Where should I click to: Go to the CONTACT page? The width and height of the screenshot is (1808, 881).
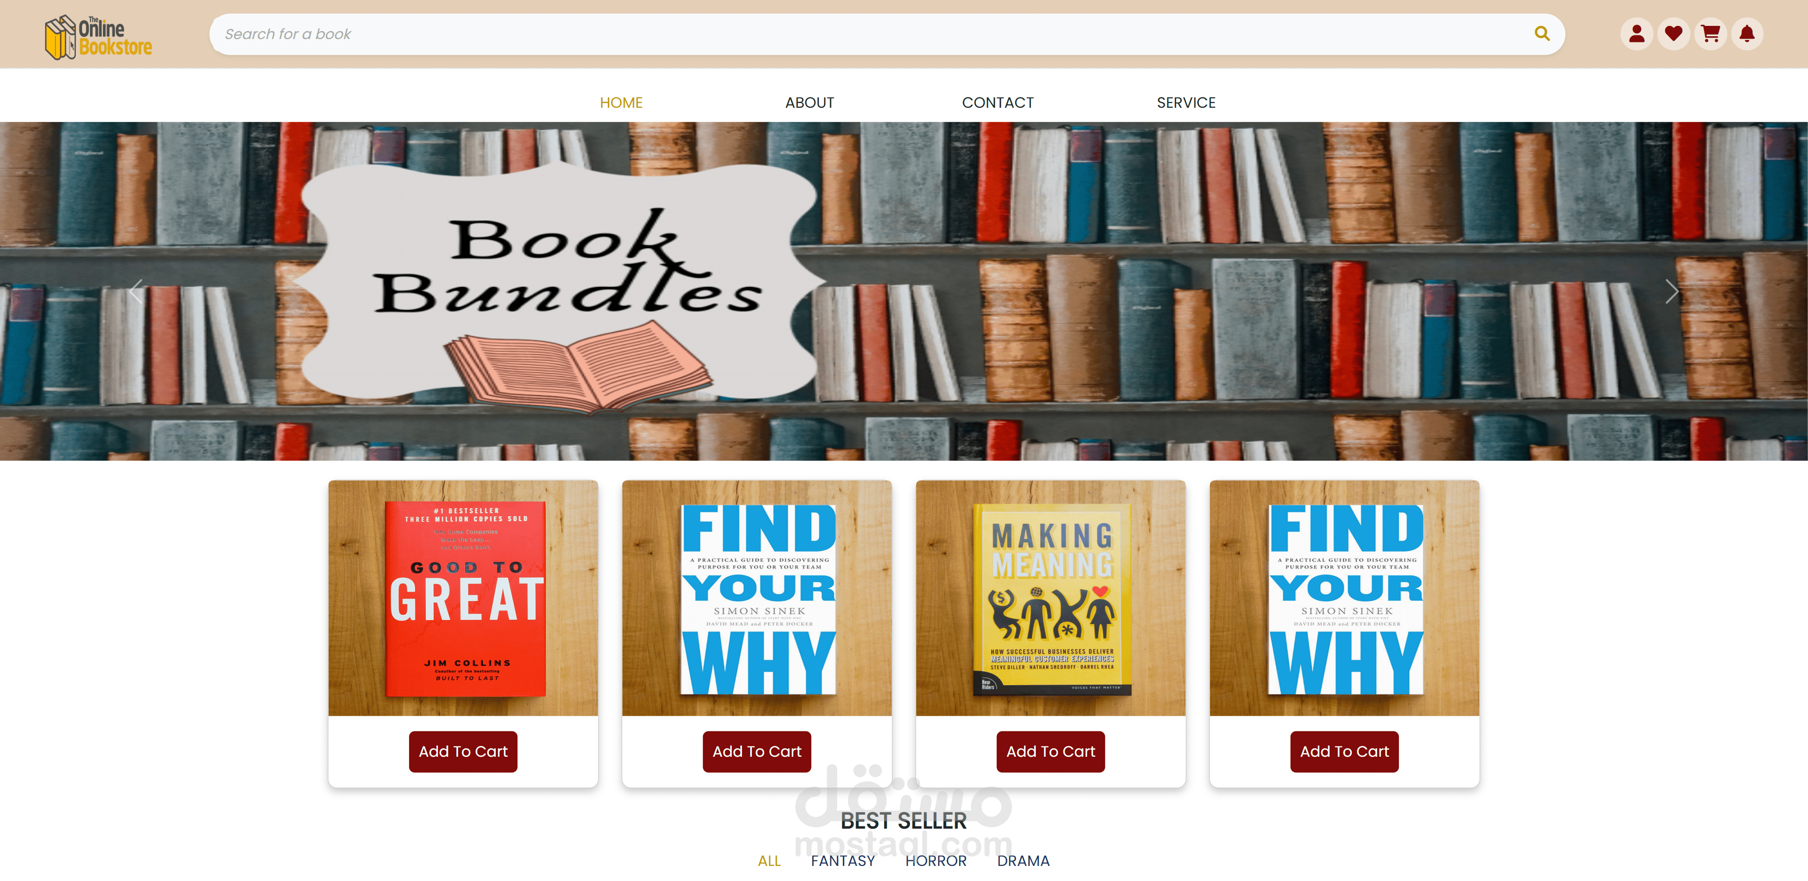997,103
